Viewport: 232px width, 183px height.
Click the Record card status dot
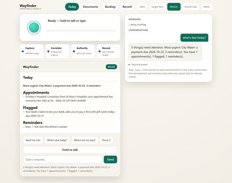[x=99, y=51]
